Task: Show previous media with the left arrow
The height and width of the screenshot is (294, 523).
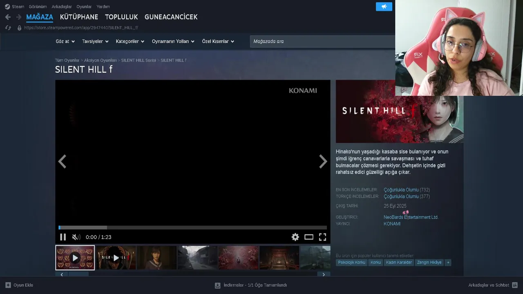Action: click(62, 162)
